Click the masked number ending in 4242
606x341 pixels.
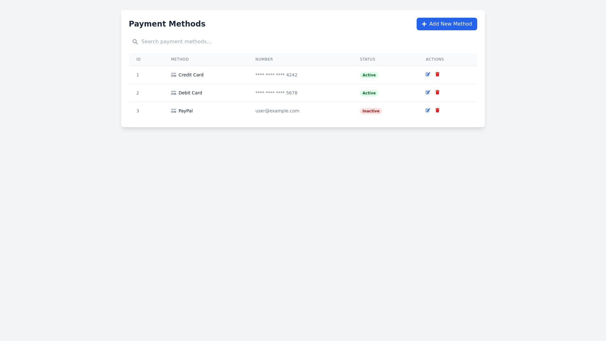click(x=276, y=75)
